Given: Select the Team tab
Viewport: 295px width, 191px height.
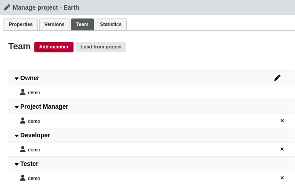Looking at the screenshot, I should pyautogui.click(x=82, y=25).
